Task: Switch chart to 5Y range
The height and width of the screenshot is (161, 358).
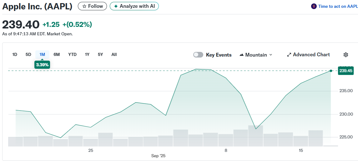Action: tap(100, 55)
